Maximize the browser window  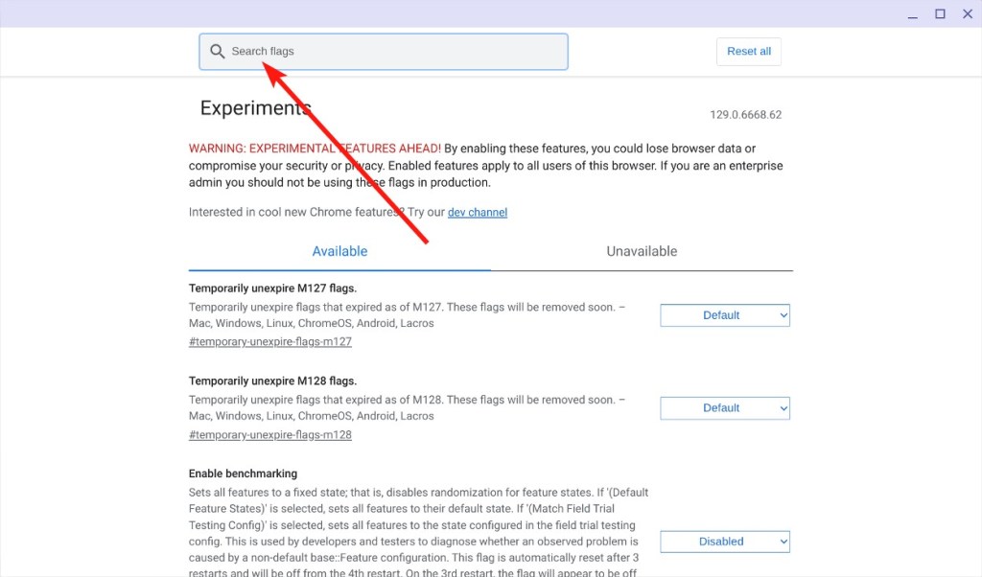click(940, 13)
